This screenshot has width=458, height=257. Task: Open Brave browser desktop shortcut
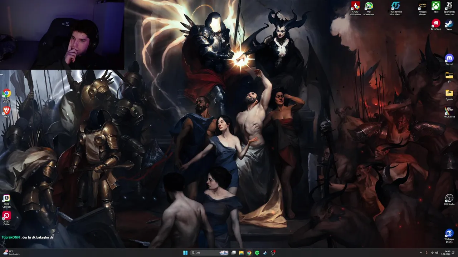(x=6, y=112)
